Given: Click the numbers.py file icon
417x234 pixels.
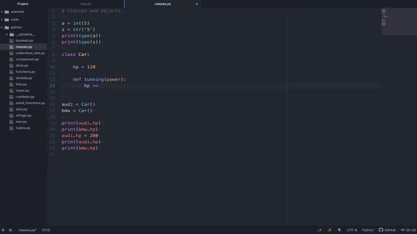Looking at the screenshot, I should (12, 97).
